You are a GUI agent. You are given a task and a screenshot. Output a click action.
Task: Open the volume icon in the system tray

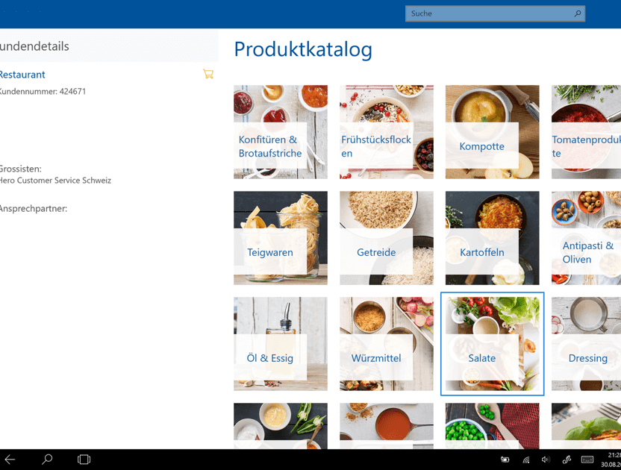click(545, 460)
